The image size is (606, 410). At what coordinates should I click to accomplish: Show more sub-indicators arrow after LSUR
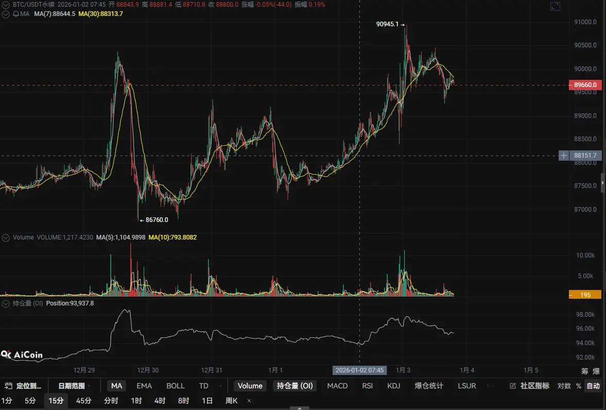coord(488,386)
